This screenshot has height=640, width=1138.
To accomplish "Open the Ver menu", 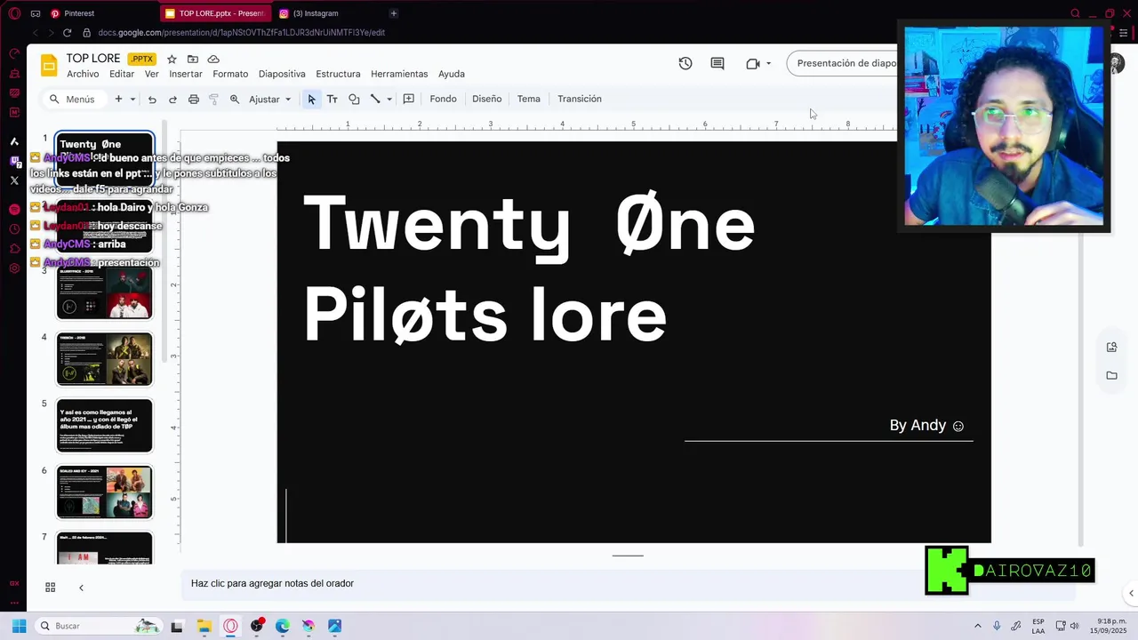I will click(x=152, y=74).
